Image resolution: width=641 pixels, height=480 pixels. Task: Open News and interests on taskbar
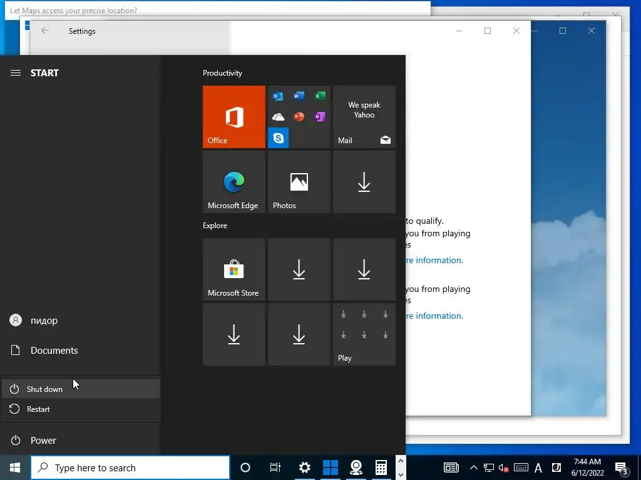pos(451,467)
